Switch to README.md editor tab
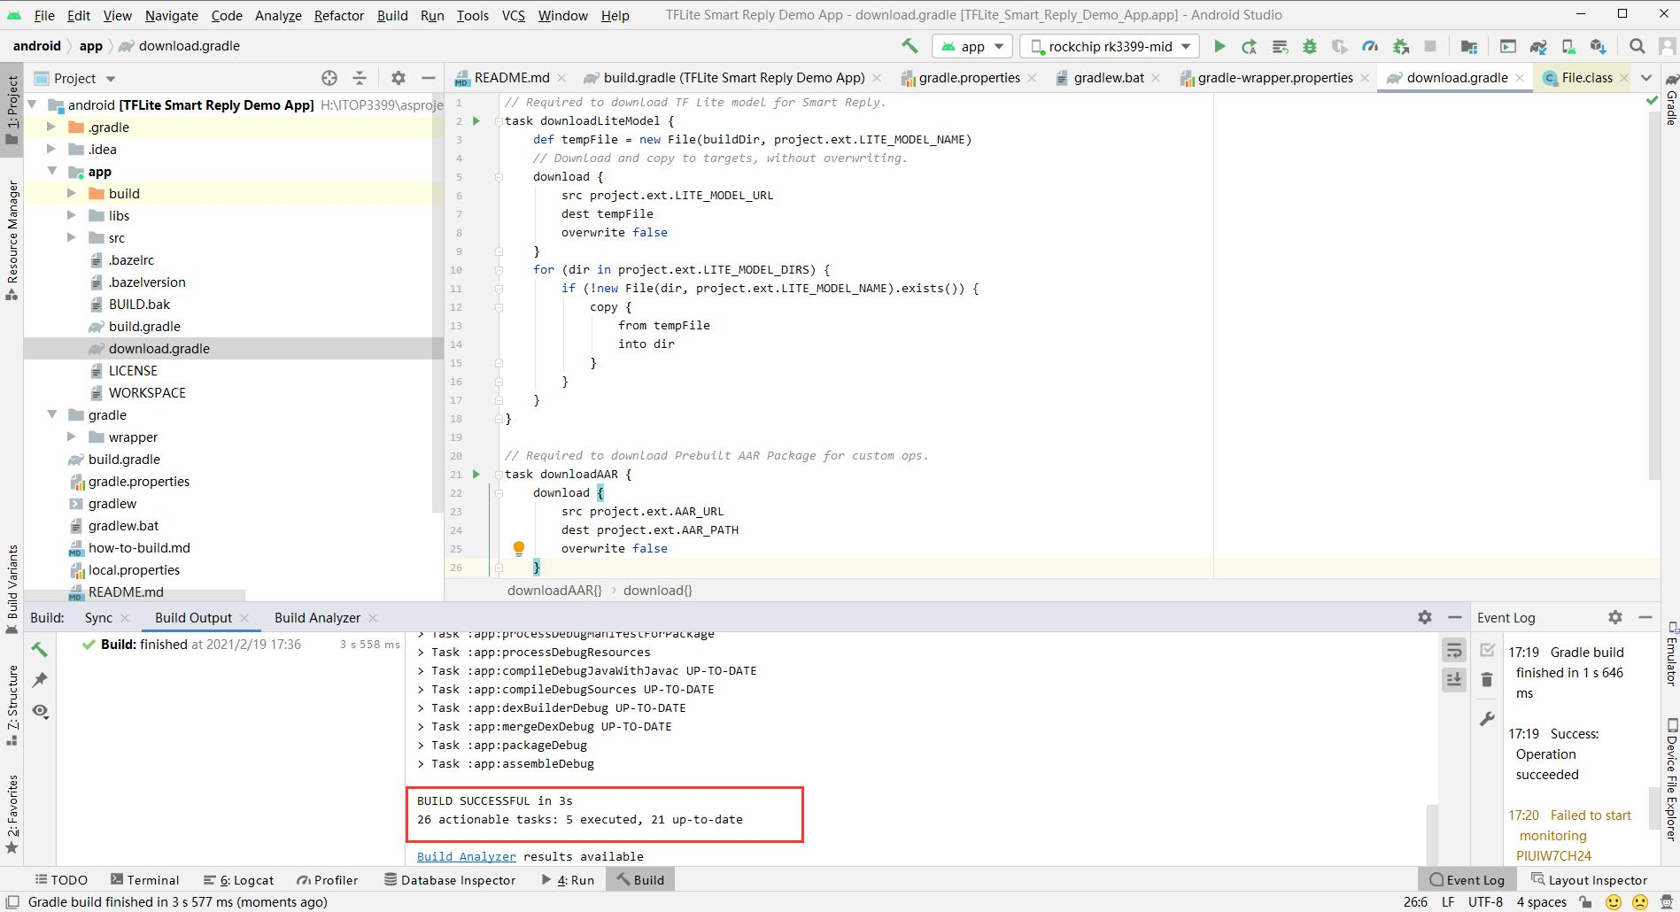The width and height of the screenshot is (1680, 912). tap(511, 78)
